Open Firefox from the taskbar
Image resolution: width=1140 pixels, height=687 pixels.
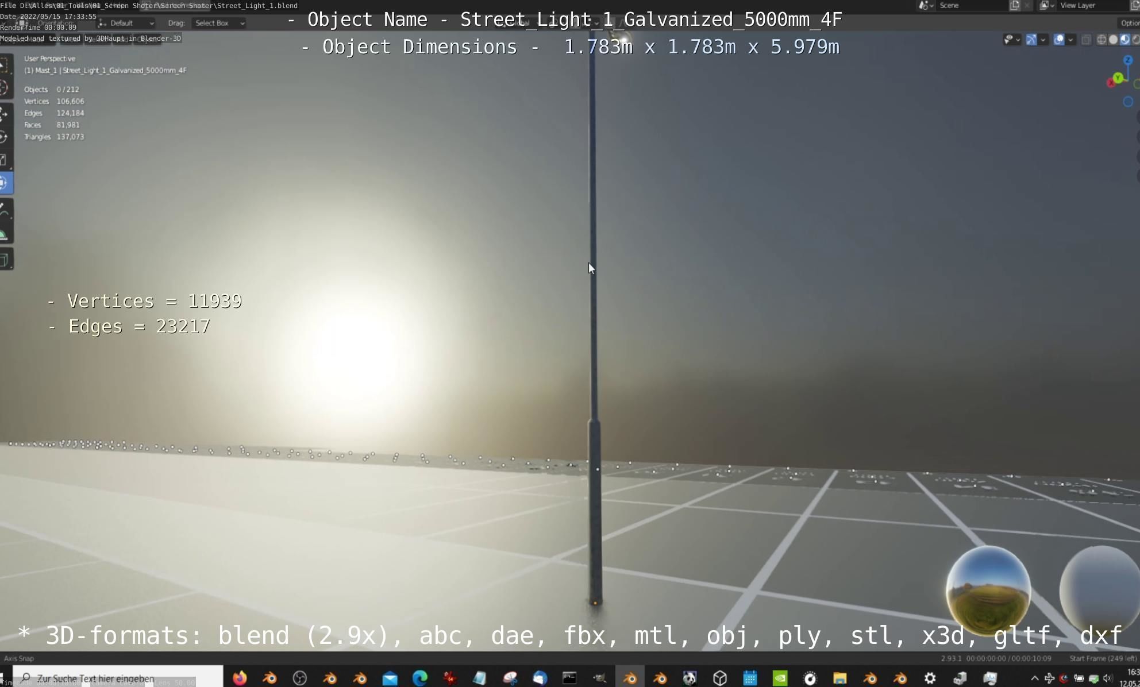[x=240, y=678]
